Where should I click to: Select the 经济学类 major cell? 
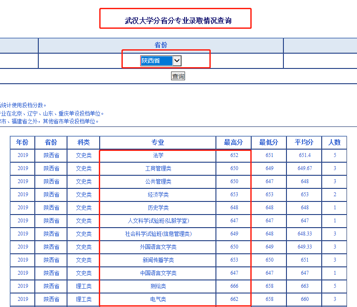coord(158,194)
